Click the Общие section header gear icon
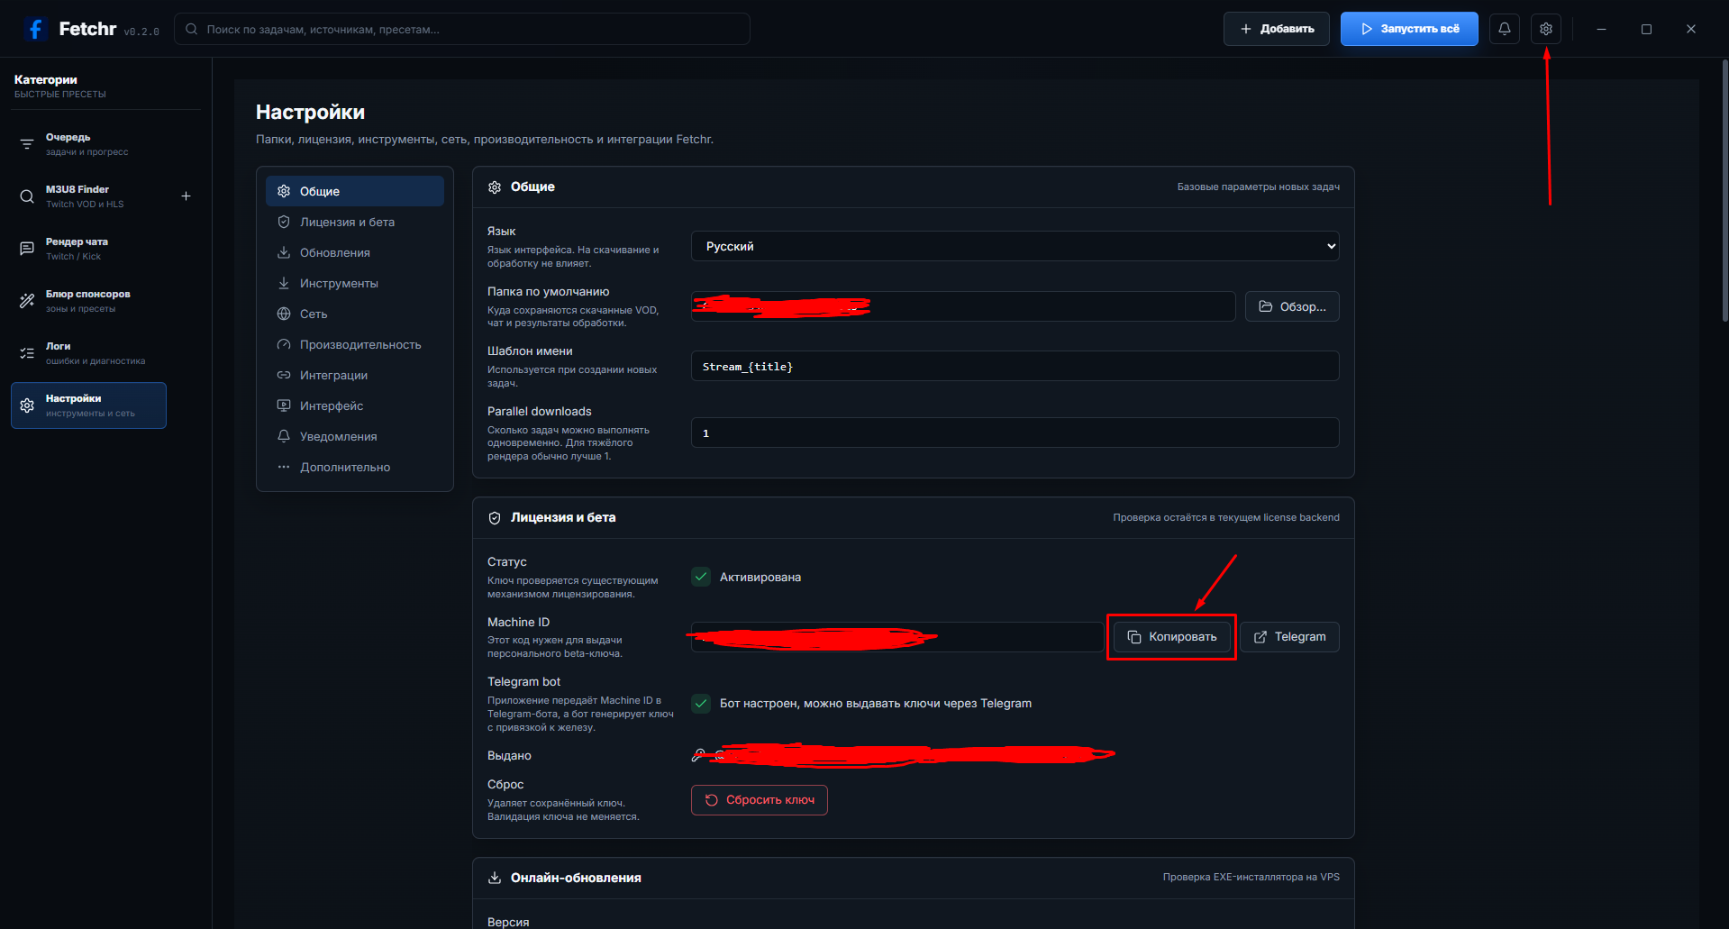This screenshot has width=1729, height=929. 495,187
